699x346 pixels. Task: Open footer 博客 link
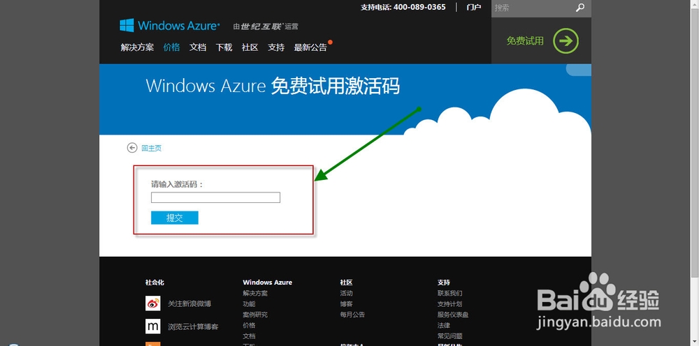click(347, 304)
